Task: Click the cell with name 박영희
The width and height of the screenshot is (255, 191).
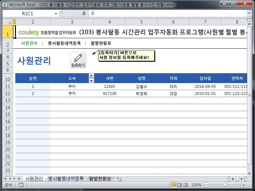Action: [142, 94]
